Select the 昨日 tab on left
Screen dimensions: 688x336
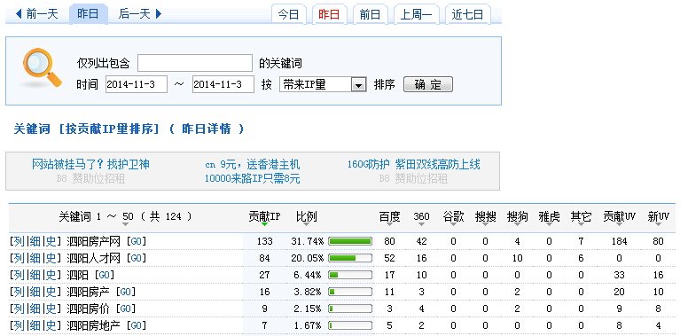click(x=88, y=14)
